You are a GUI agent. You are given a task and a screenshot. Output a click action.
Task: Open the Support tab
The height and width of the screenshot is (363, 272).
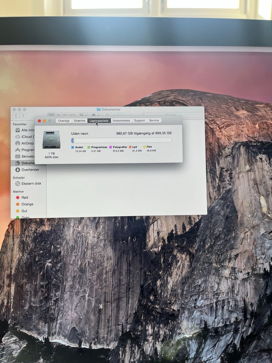click(x=139, y=121)
